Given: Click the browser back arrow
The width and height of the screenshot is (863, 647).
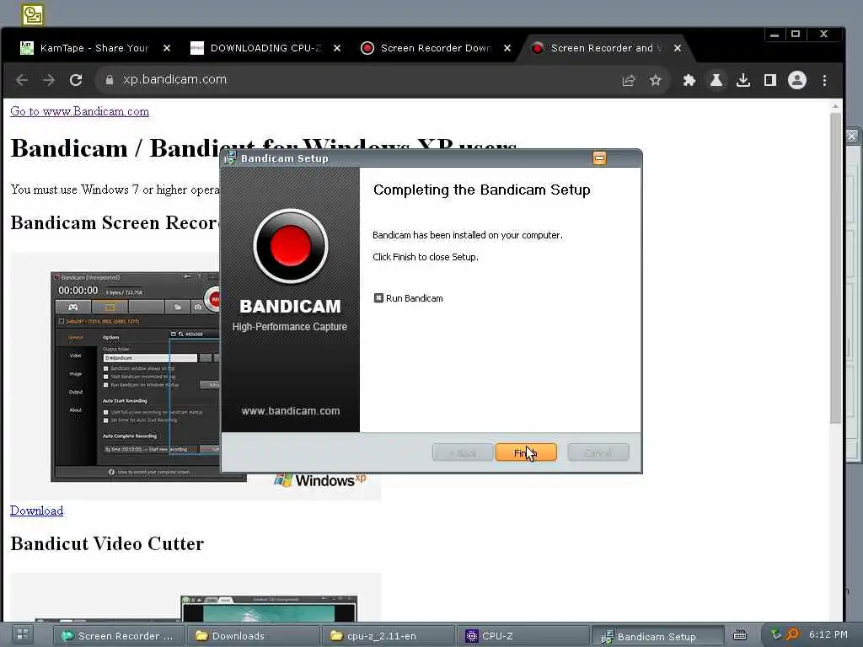Looking at the screenshot, I should 21,80.
